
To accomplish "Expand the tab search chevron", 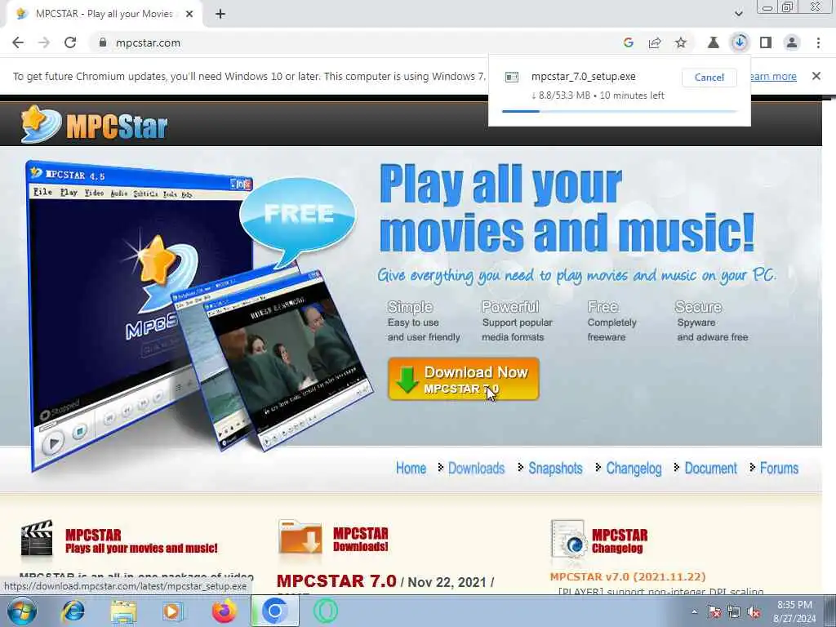I will [739, 14].
